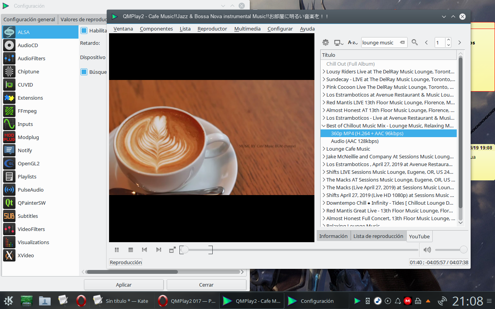Select AudioFilters module

40,58
